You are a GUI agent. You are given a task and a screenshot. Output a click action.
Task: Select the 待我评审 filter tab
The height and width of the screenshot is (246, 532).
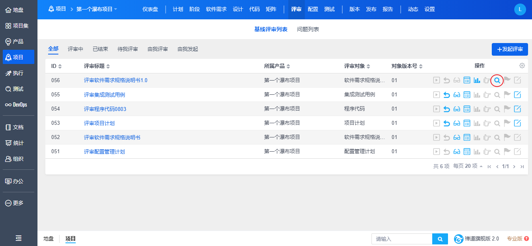(x=128, y=49)
